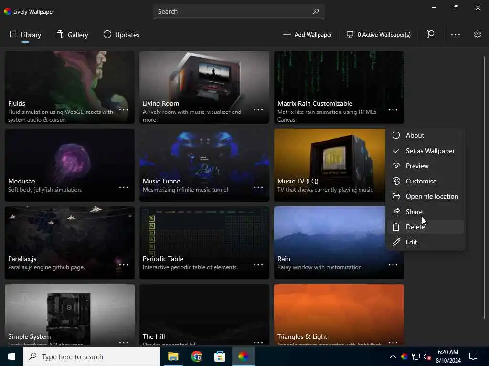Select the Matrix Rain Customizable thumbnail
Image resolution: width=489 pixels, height=366 pixels.
click(x=339, y=88)
